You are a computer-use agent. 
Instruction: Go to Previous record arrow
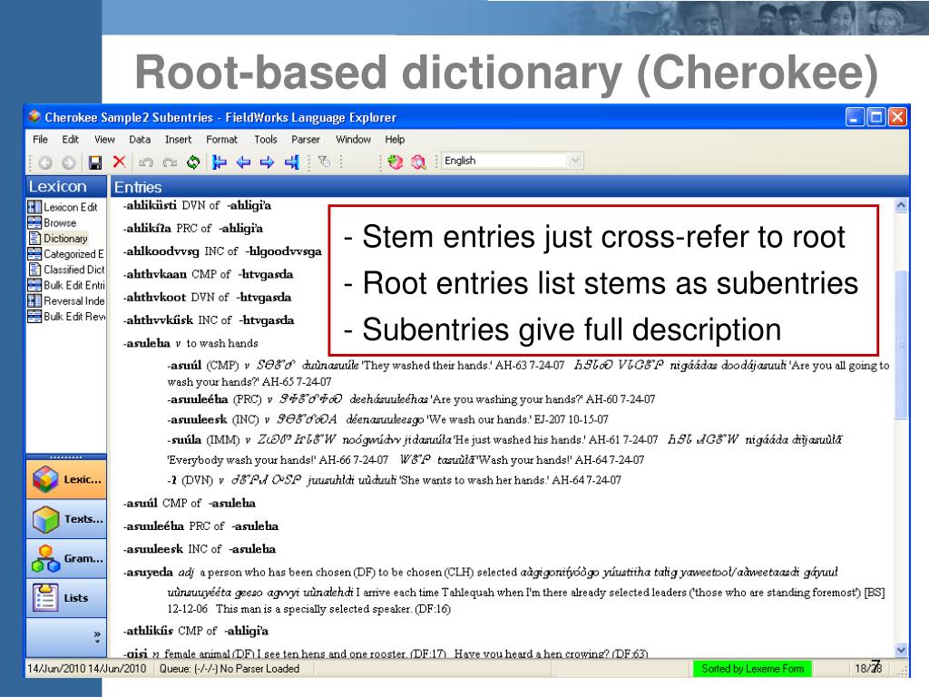pos(243,162)
